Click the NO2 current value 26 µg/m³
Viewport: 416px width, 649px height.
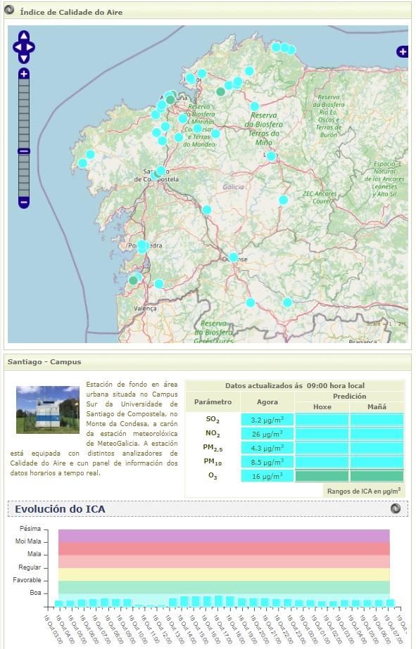[267, 434]
